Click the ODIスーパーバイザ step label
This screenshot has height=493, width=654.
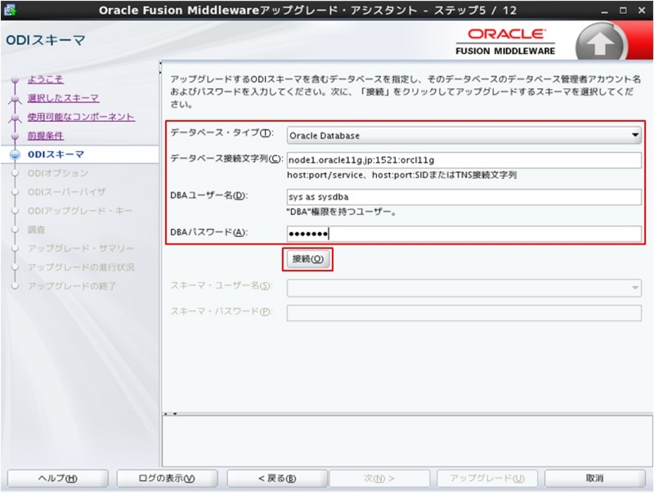[x=67, y=192]
